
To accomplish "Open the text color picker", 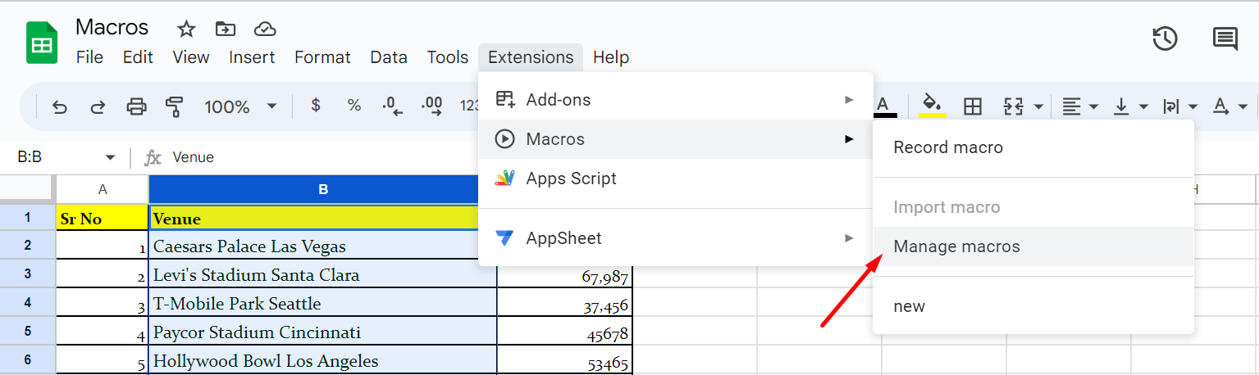I will click(883, 106).
